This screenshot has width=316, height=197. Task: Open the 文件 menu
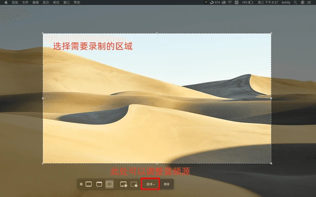(25, 2)
